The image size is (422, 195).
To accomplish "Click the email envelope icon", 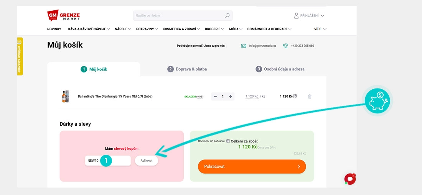I will [244, 46].
